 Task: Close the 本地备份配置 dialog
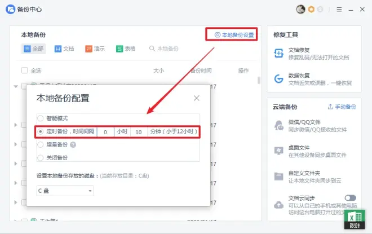click(x=197, y=98)
